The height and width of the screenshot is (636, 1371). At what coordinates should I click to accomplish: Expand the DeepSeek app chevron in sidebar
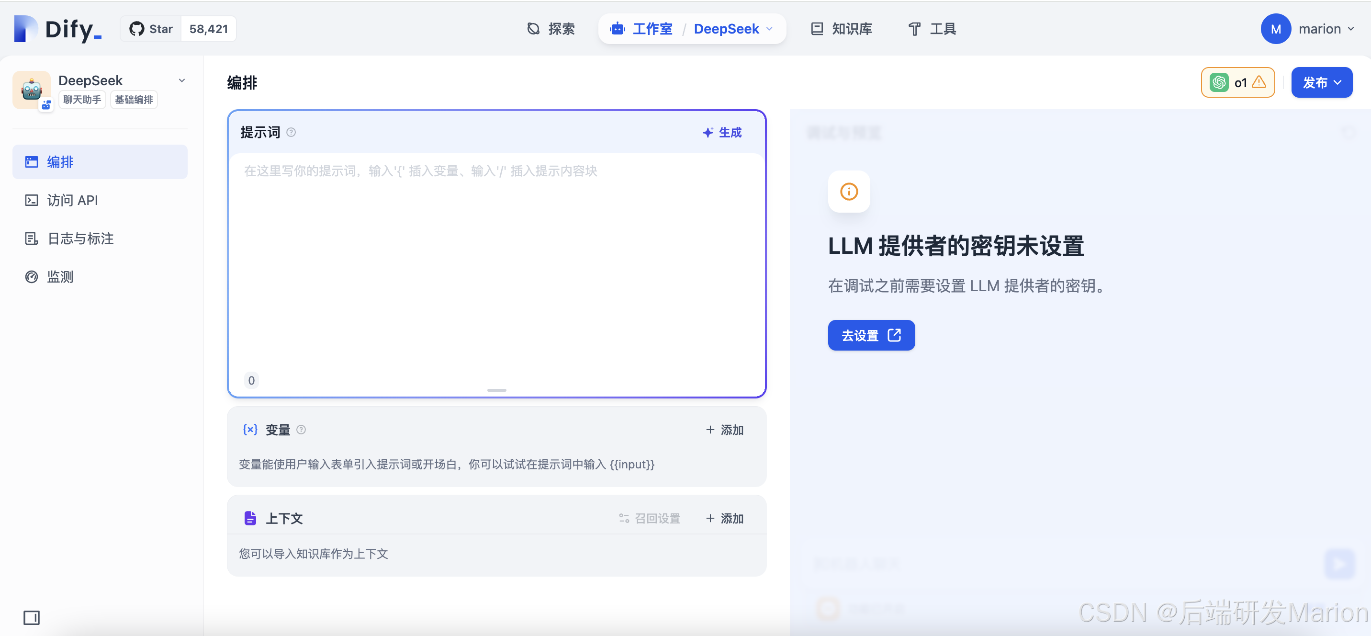[x=182, y=80]
